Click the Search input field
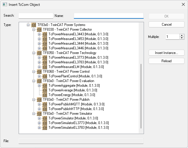The image size is (188, 148). [36, 16]
